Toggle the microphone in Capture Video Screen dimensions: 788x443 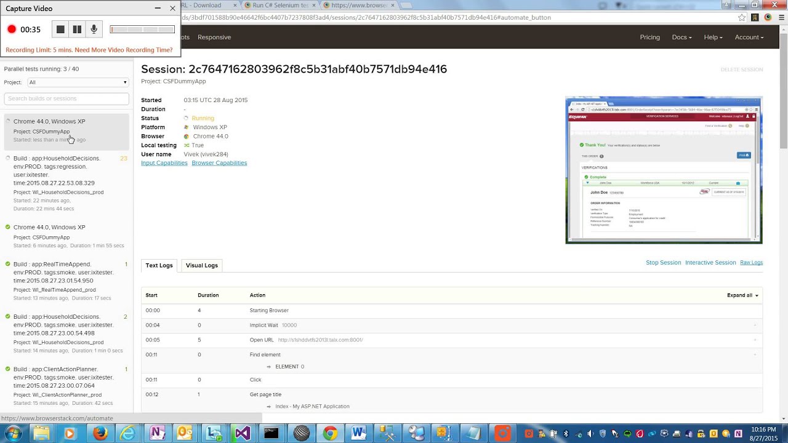pyautogui.click(x=94, y=29)
